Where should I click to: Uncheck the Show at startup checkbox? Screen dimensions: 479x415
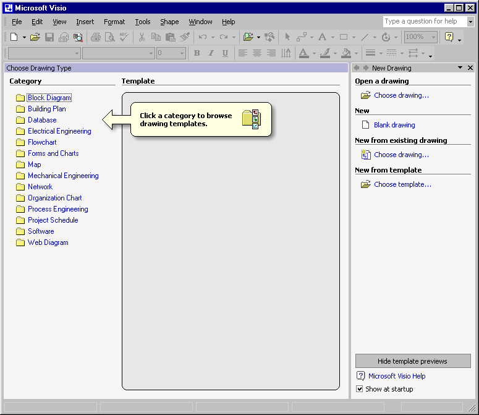[x=360, y=389]
